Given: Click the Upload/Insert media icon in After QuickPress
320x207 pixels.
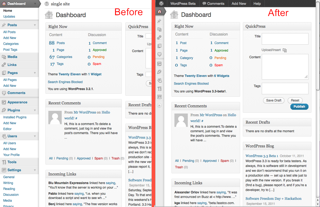Looking at the screenshot, I should [x=285, y=50].
